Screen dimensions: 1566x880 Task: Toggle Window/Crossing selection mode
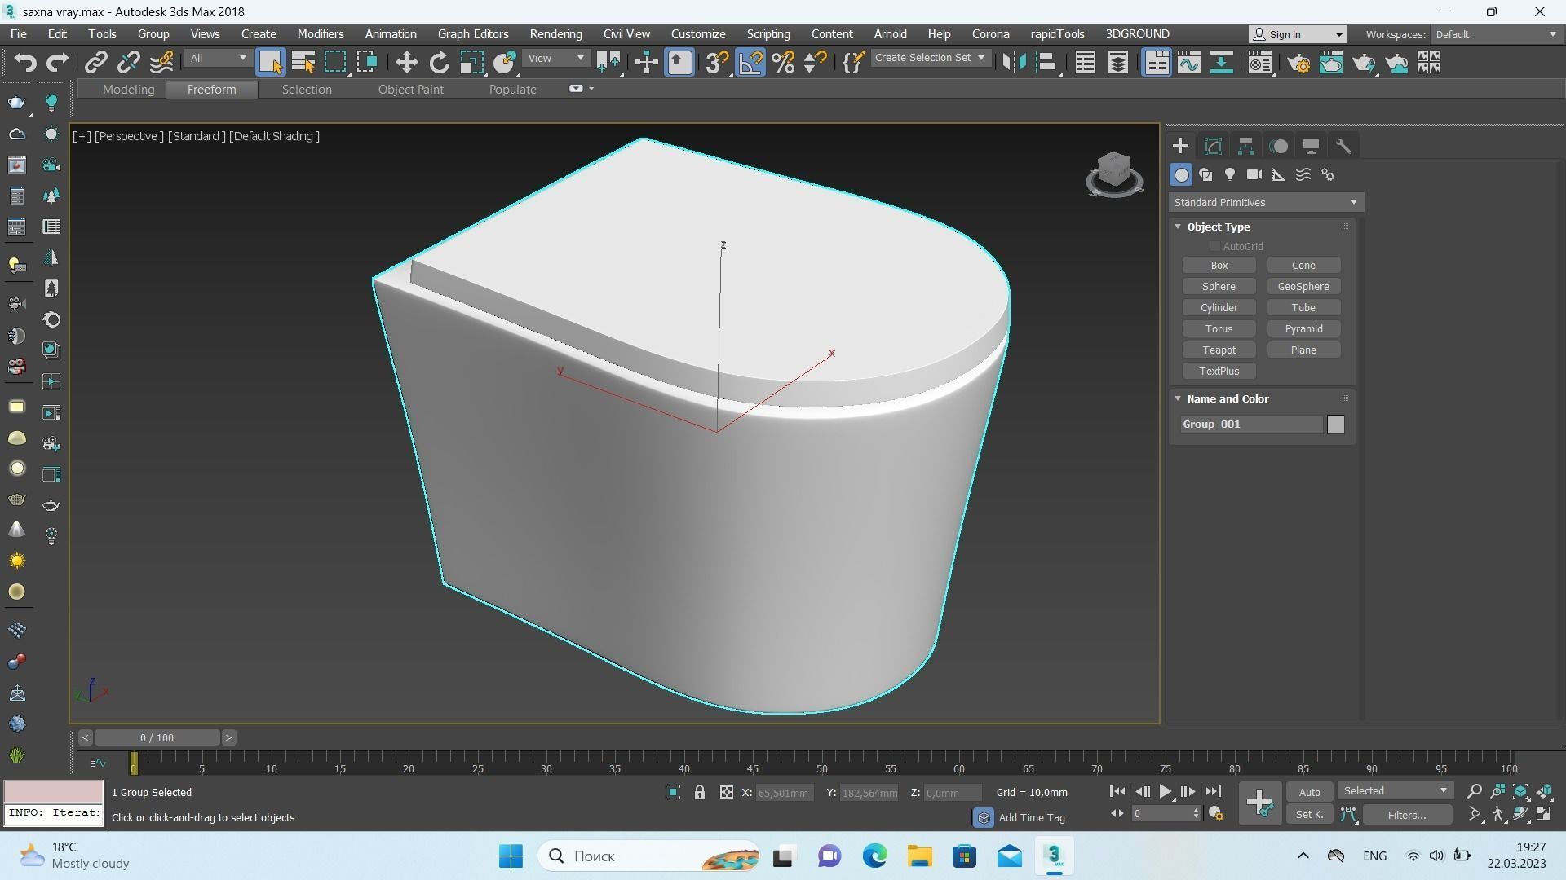coord(367,63)
